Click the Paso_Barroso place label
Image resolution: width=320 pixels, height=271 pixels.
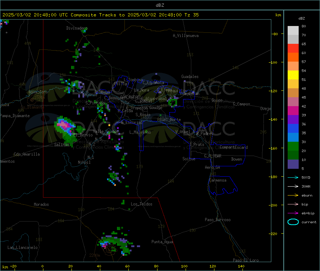[218, 220]
